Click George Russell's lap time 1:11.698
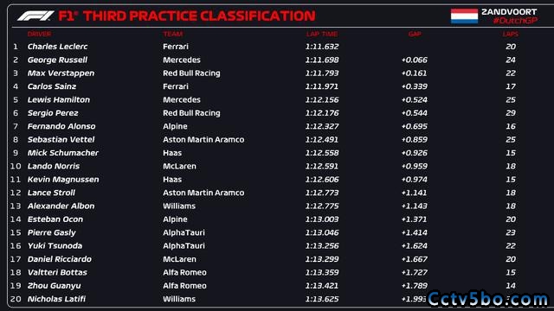This screenshot has height=311, width=554. pos(322,60)
